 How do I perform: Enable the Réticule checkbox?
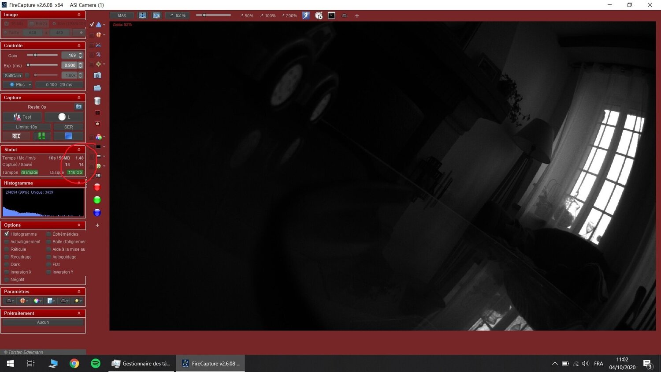tap(7, 249)
